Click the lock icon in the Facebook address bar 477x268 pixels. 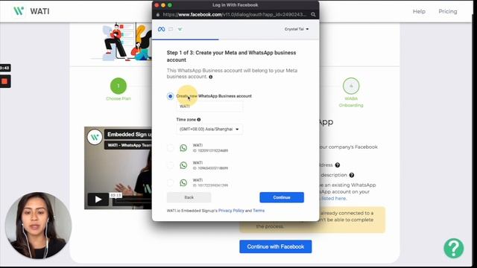point(157,15)
